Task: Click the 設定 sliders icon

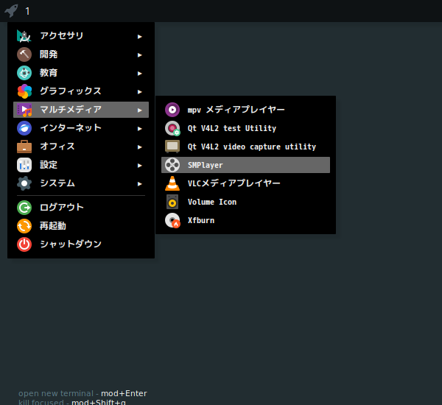Action: (24, 165)
